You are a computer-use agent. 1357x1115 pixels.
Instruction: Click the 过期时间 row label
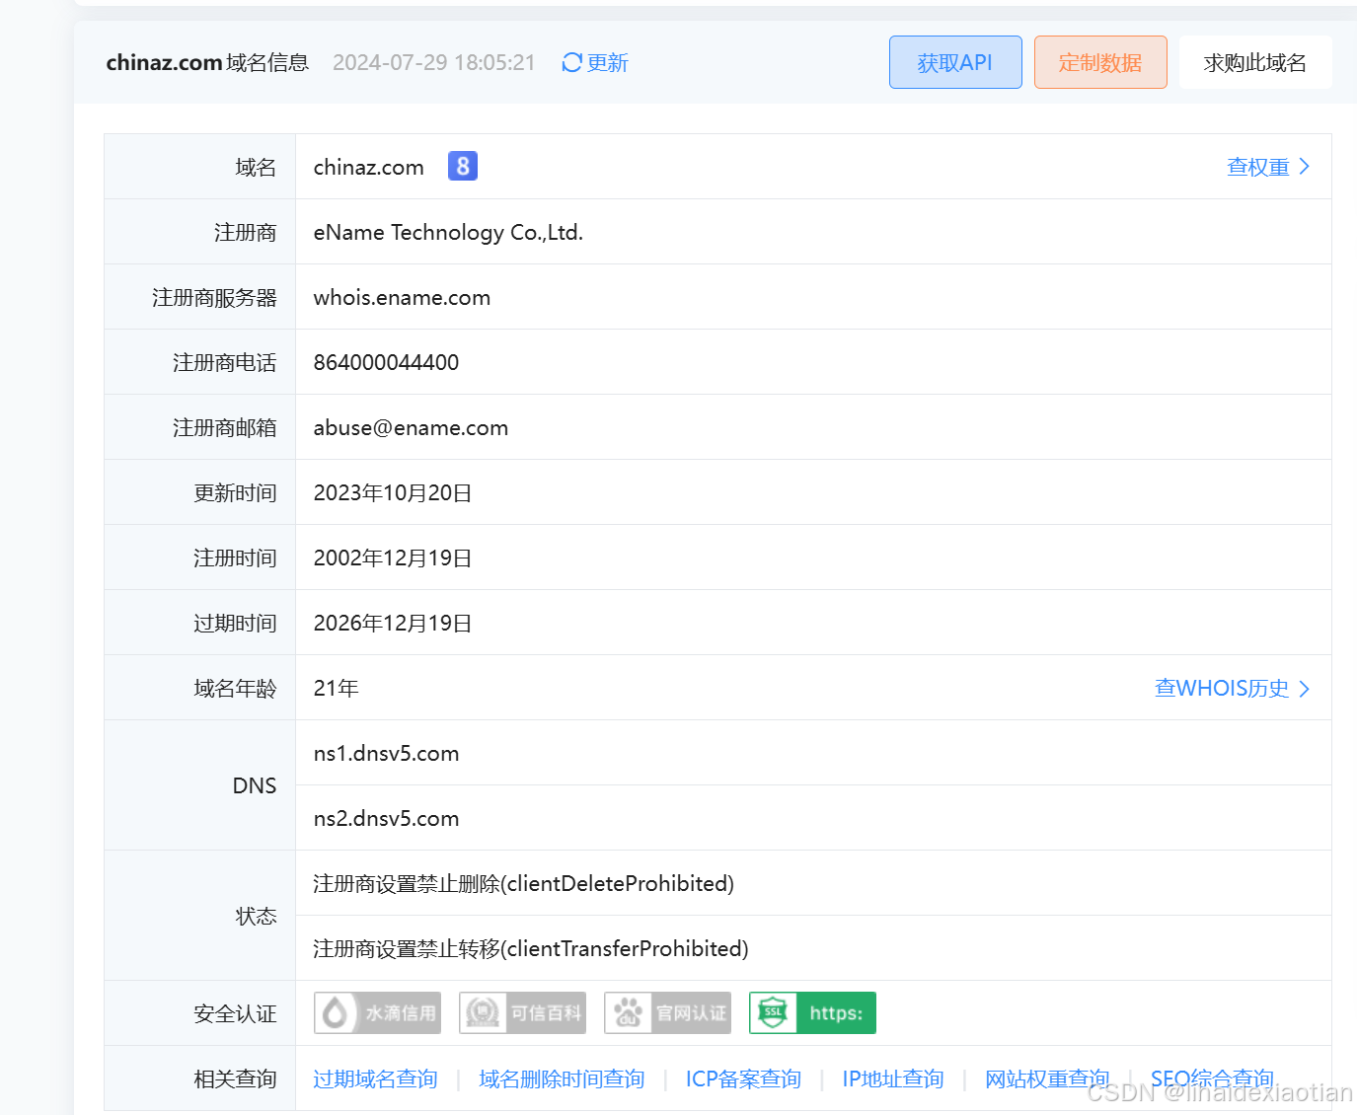pos(235,623)
